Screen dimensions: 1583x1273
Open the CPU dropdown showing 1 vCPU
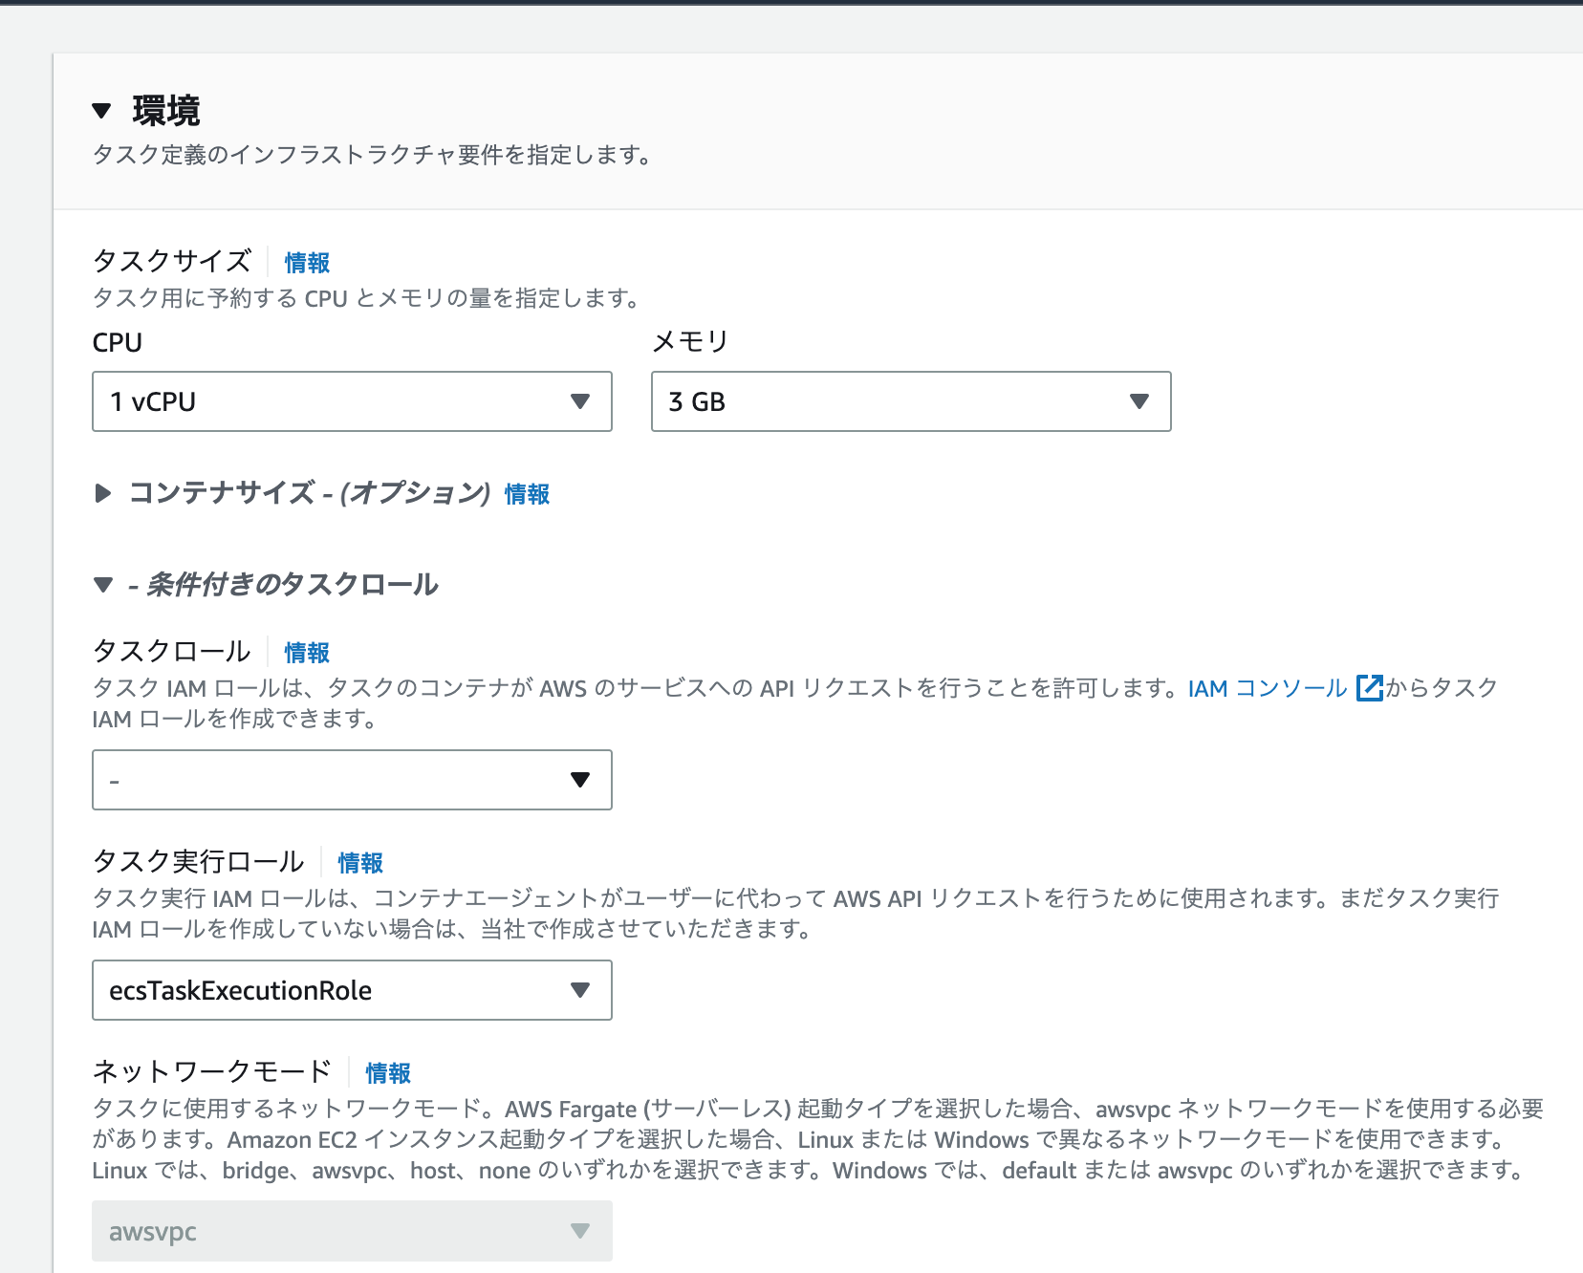tap(352, 401)
